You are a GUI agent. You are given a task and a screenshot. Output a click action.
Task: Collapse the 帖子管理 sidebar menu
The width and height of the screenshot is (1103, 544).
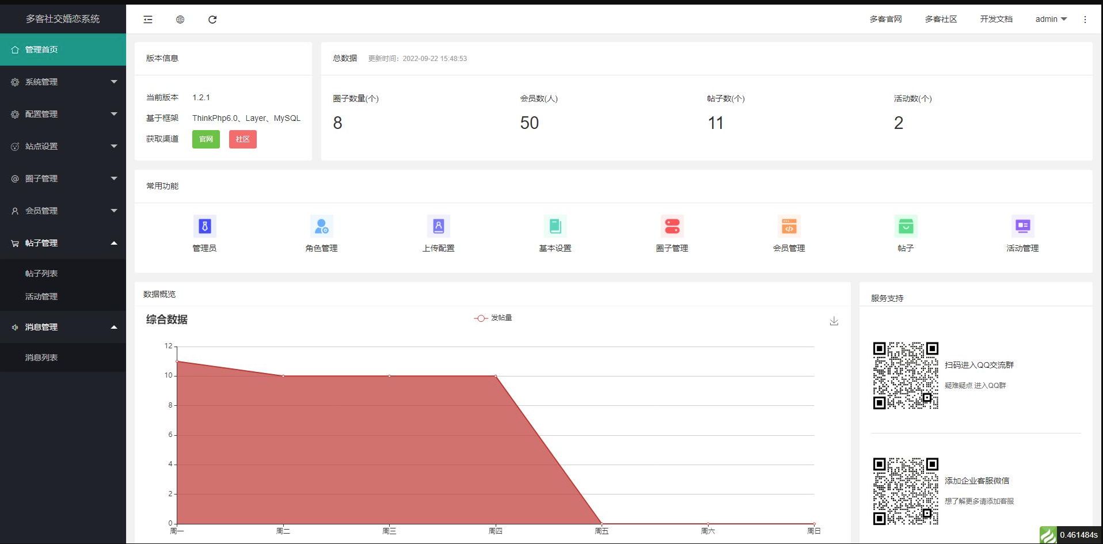coord(63,243)
